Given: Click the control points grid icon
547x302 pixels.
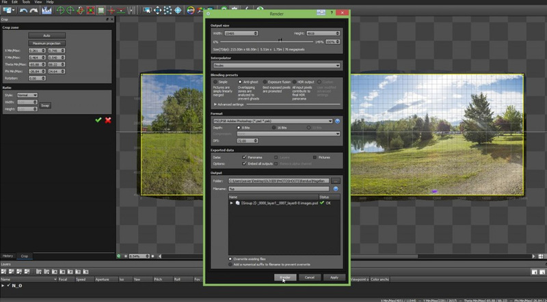Looking at the screenshot, I should (168, 10).
